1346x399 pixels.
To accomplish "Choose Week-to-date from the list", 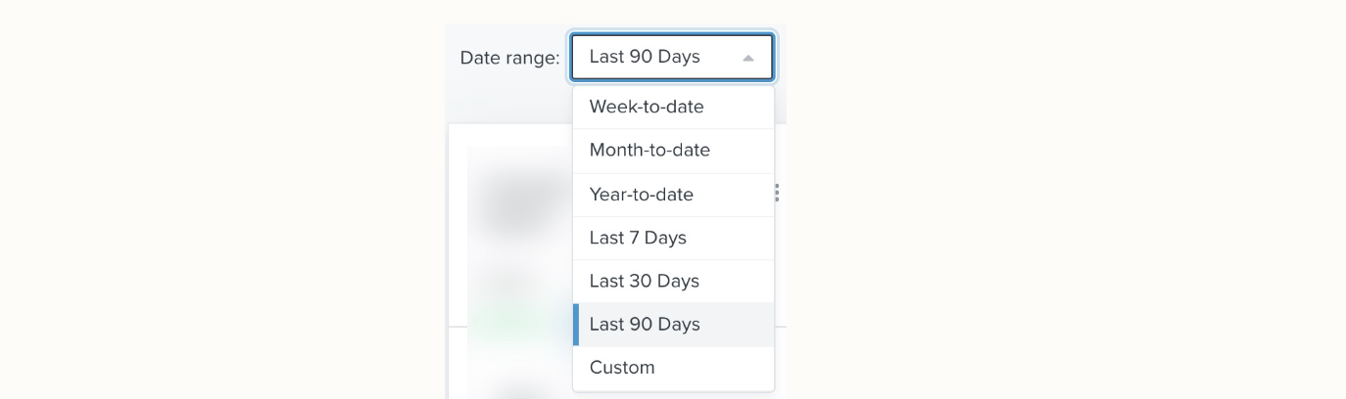I will click(x=647, y=107).
